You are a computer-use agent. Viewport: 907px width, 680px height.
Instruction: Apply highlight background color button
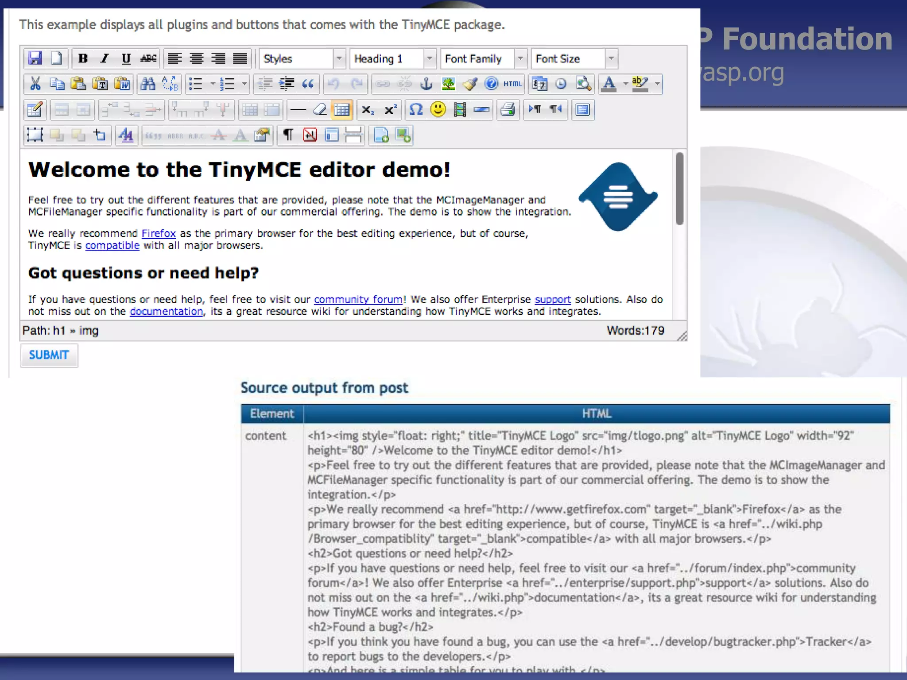click(640, 84)
